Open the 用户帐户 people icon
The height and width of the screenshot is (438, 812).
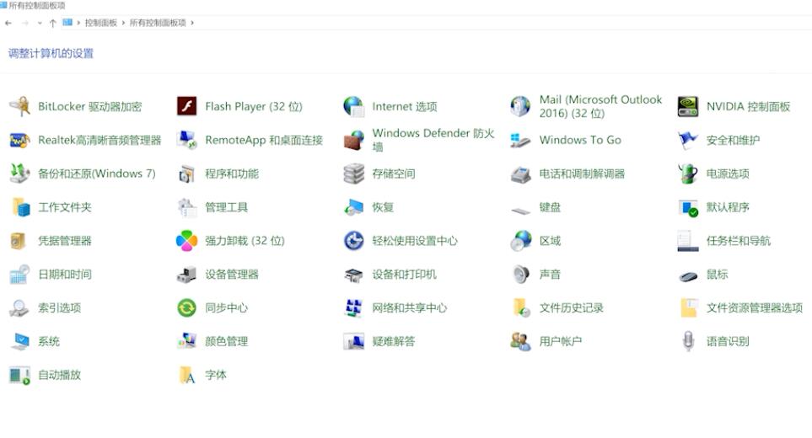coord(520,342)
